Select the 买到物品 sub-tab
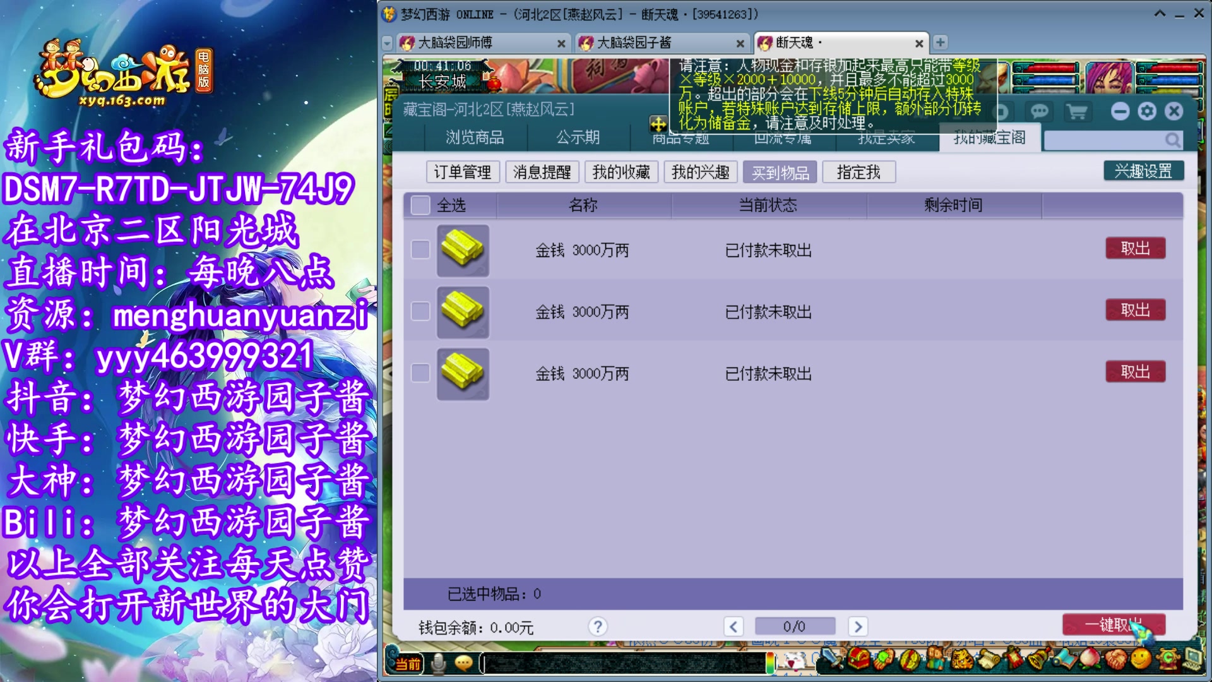Viewport: 1212px width, 682px height. click(780, 172)
